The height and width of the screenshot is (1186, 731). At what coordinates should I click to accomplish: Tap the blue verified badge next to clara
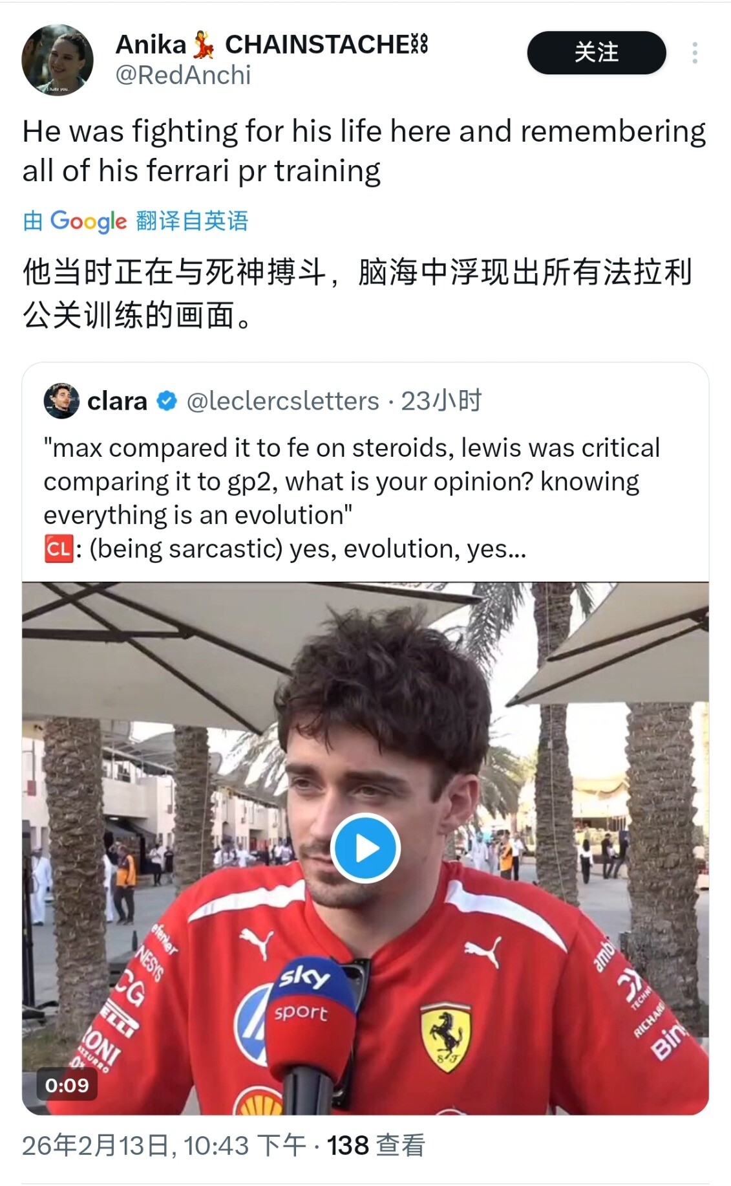[167, 401]
